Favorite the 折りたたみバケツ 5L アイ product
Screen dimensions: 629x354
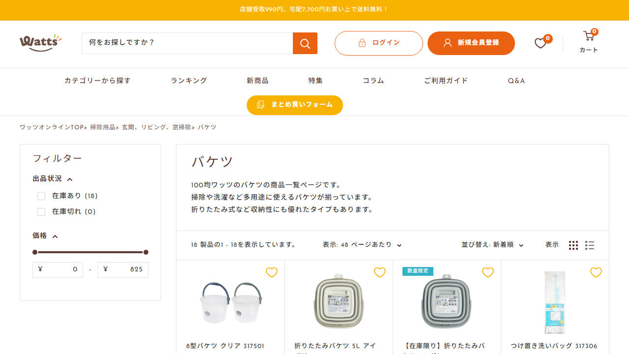(380, 272)
